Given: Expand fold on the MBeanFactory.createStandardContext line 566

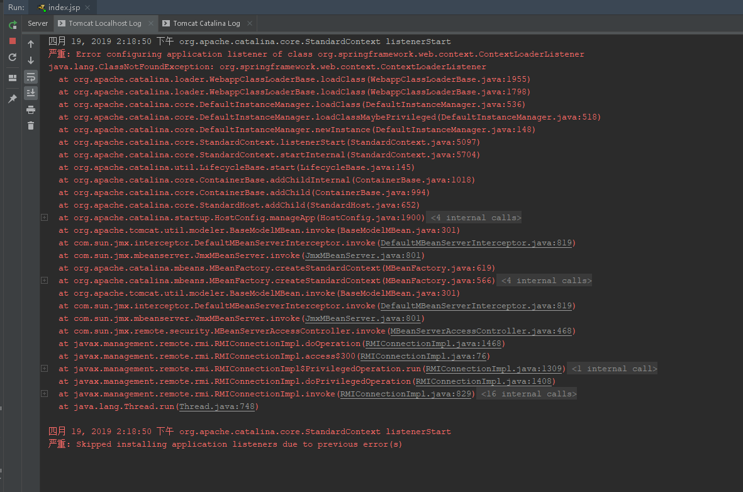Looking at the screenshot, I should 45,281.
